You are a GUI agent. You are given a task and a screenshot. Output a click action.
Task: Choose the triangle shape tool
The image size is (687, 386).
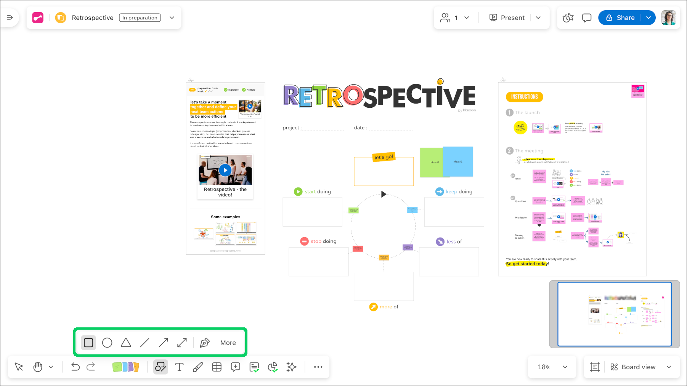pyautogui.click(x=126, y=343)
